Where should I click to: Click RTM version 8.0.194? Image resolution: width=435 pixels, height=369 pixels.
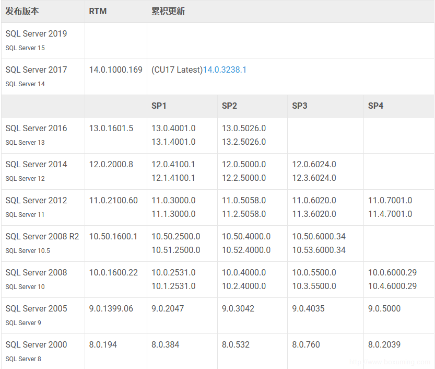pos(103,345)
